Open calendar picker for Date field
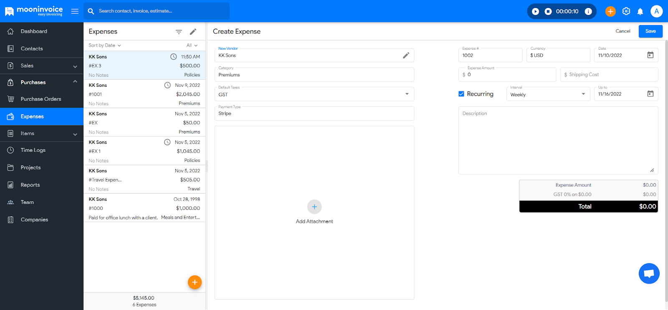The height and width of the screenshot is (310, 668). coord(650,55)
